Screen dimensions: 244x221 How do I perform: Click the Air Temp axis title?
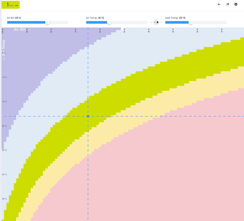click(4, 50)
